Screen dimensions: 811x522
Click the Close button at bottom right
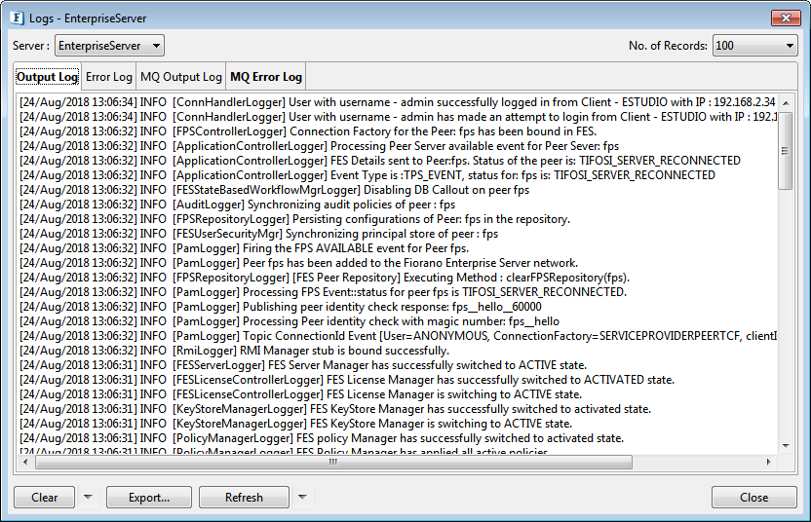click(753, 497)
